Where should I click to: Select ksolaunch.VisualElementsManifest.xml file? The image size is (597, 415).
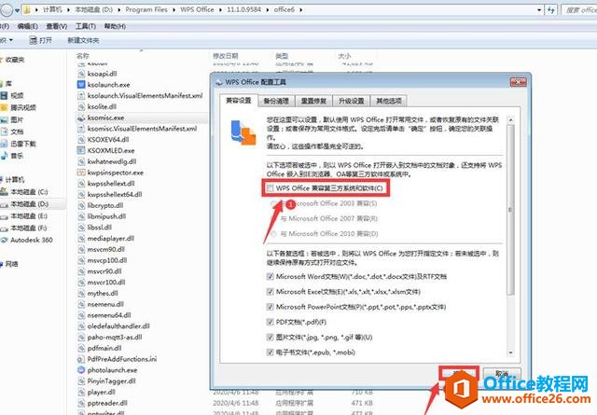click(146, 95)
